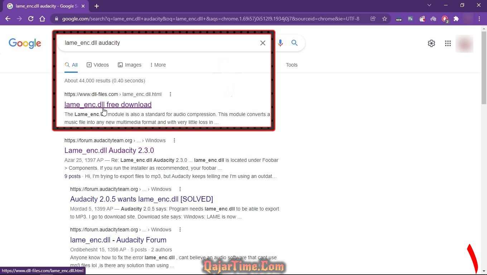Open the Google apps grid
This screenshot has height=275, width=487.
pyautogui.click(x=448, y=43)
